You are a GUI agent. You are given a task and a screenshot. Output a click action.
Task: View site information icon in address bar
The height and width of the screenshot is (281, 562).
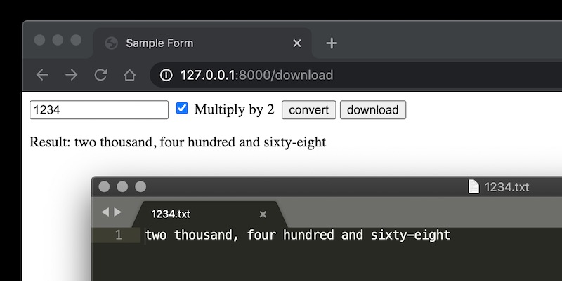[x=166, y=75]
